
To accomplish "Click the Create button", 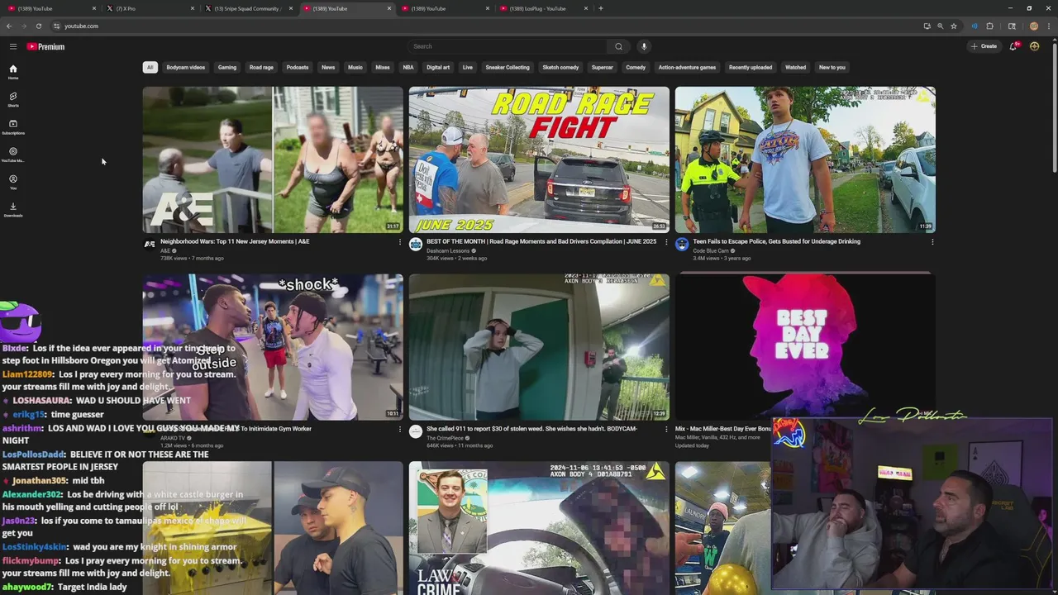I will (984, 46).
